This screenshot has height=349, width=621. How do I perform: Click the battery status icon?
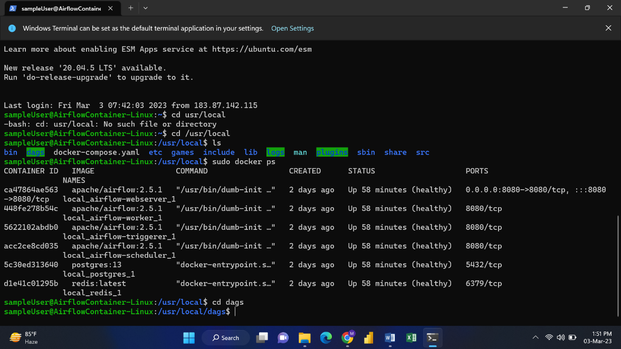pyautogui.click(x=572, y=337)
